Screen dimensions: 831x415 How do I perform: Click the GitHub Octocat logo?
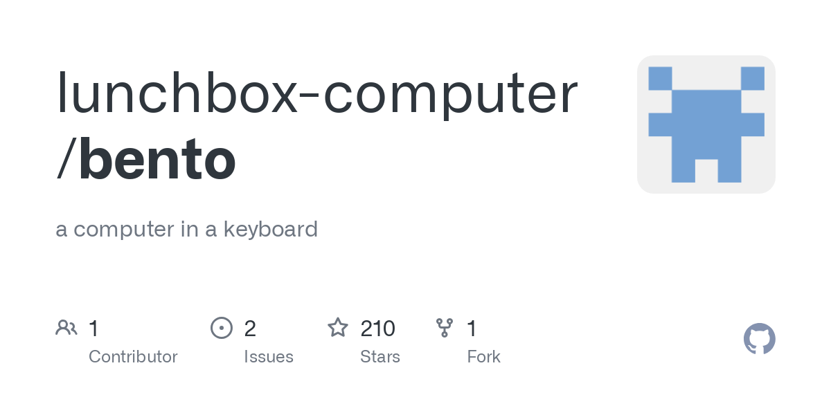point(759,340)
